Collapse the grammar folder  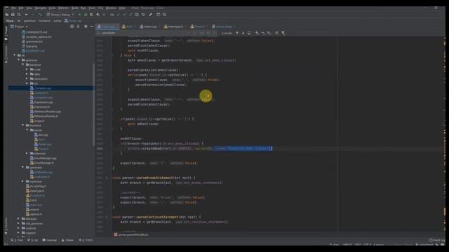pyautogui.click(x=19, y=60)
